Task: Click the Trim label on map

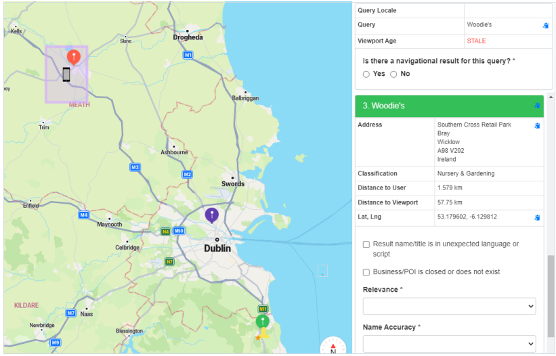Action: tap(44, 127)
